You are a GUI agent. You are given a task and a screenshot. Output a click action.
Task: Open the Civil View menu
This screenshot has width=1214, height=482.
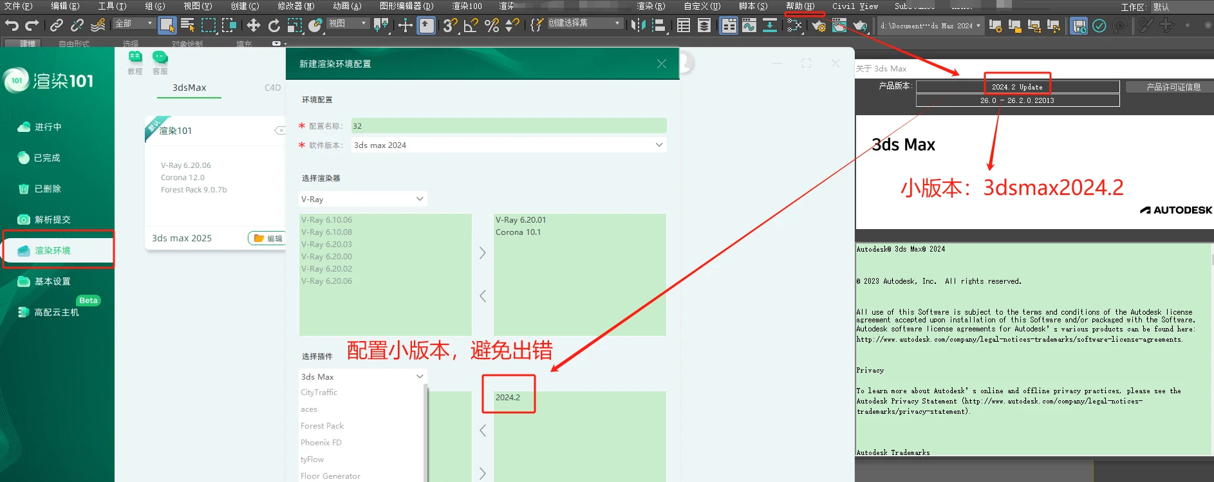(855, 6)
